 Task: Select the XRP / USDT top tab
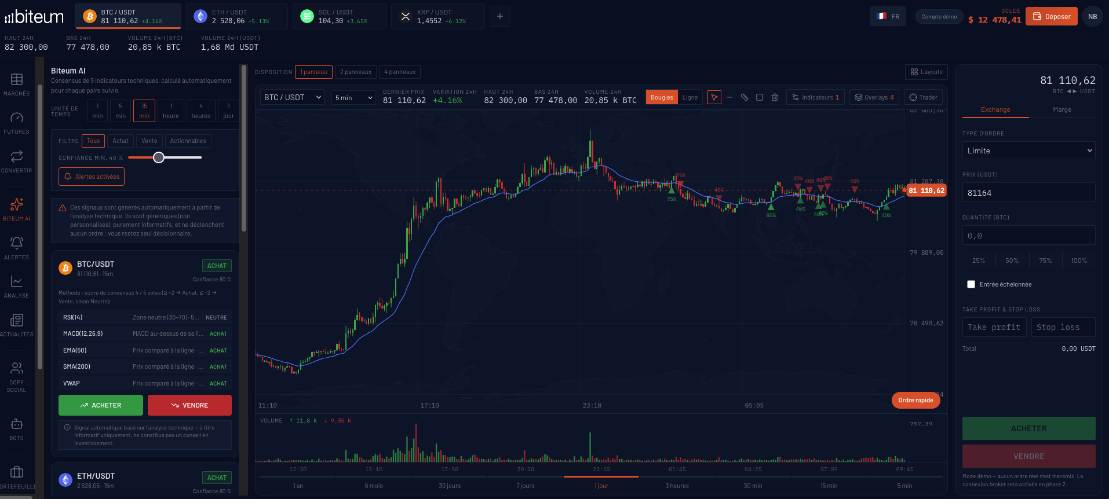click(438, 16)
